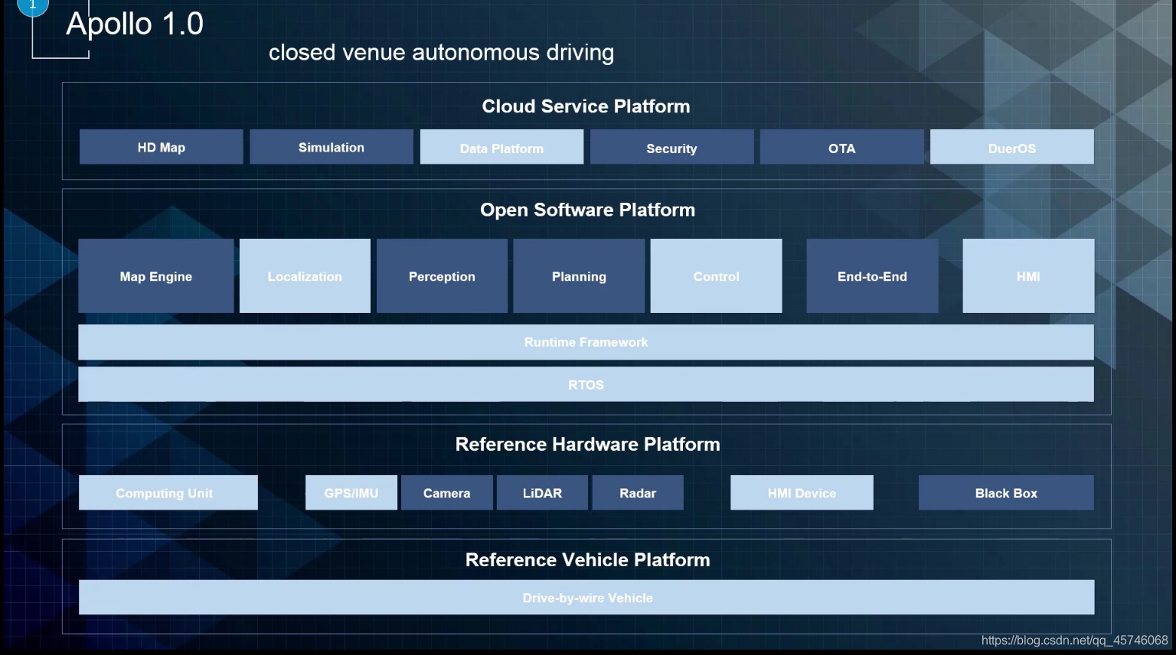
Task: Select the Localization module
Action: coord(305,275)
